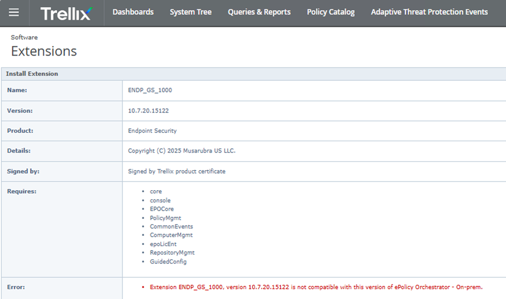Select the Install Extension panel header

pyautogui.click(x=32, y=74)
